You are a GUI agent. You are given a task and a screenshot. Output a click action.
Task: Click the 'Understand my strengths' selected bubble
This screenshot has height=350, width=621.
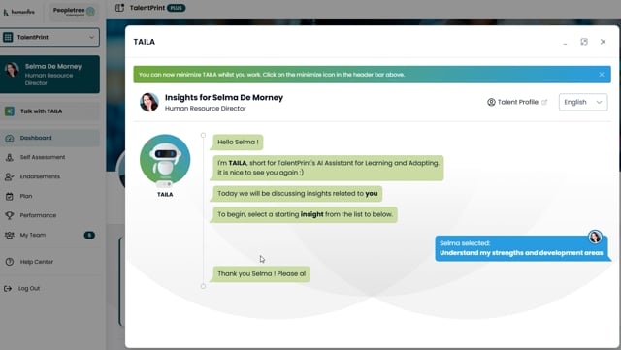522,248
